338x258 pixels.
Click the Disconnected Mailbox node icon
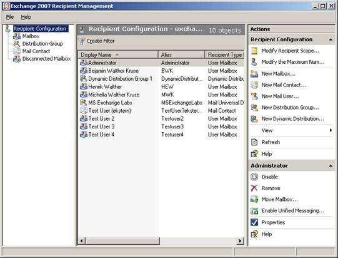point(17,59)
